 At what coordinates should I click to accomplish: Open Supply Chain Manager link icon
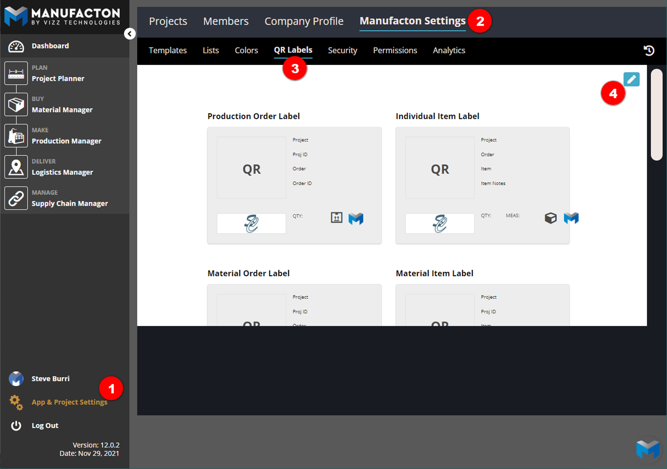click(16, 199)
